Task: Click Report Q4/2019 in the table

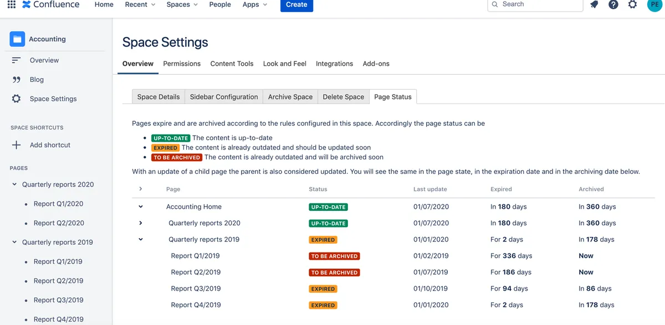Action: point(196,305)
